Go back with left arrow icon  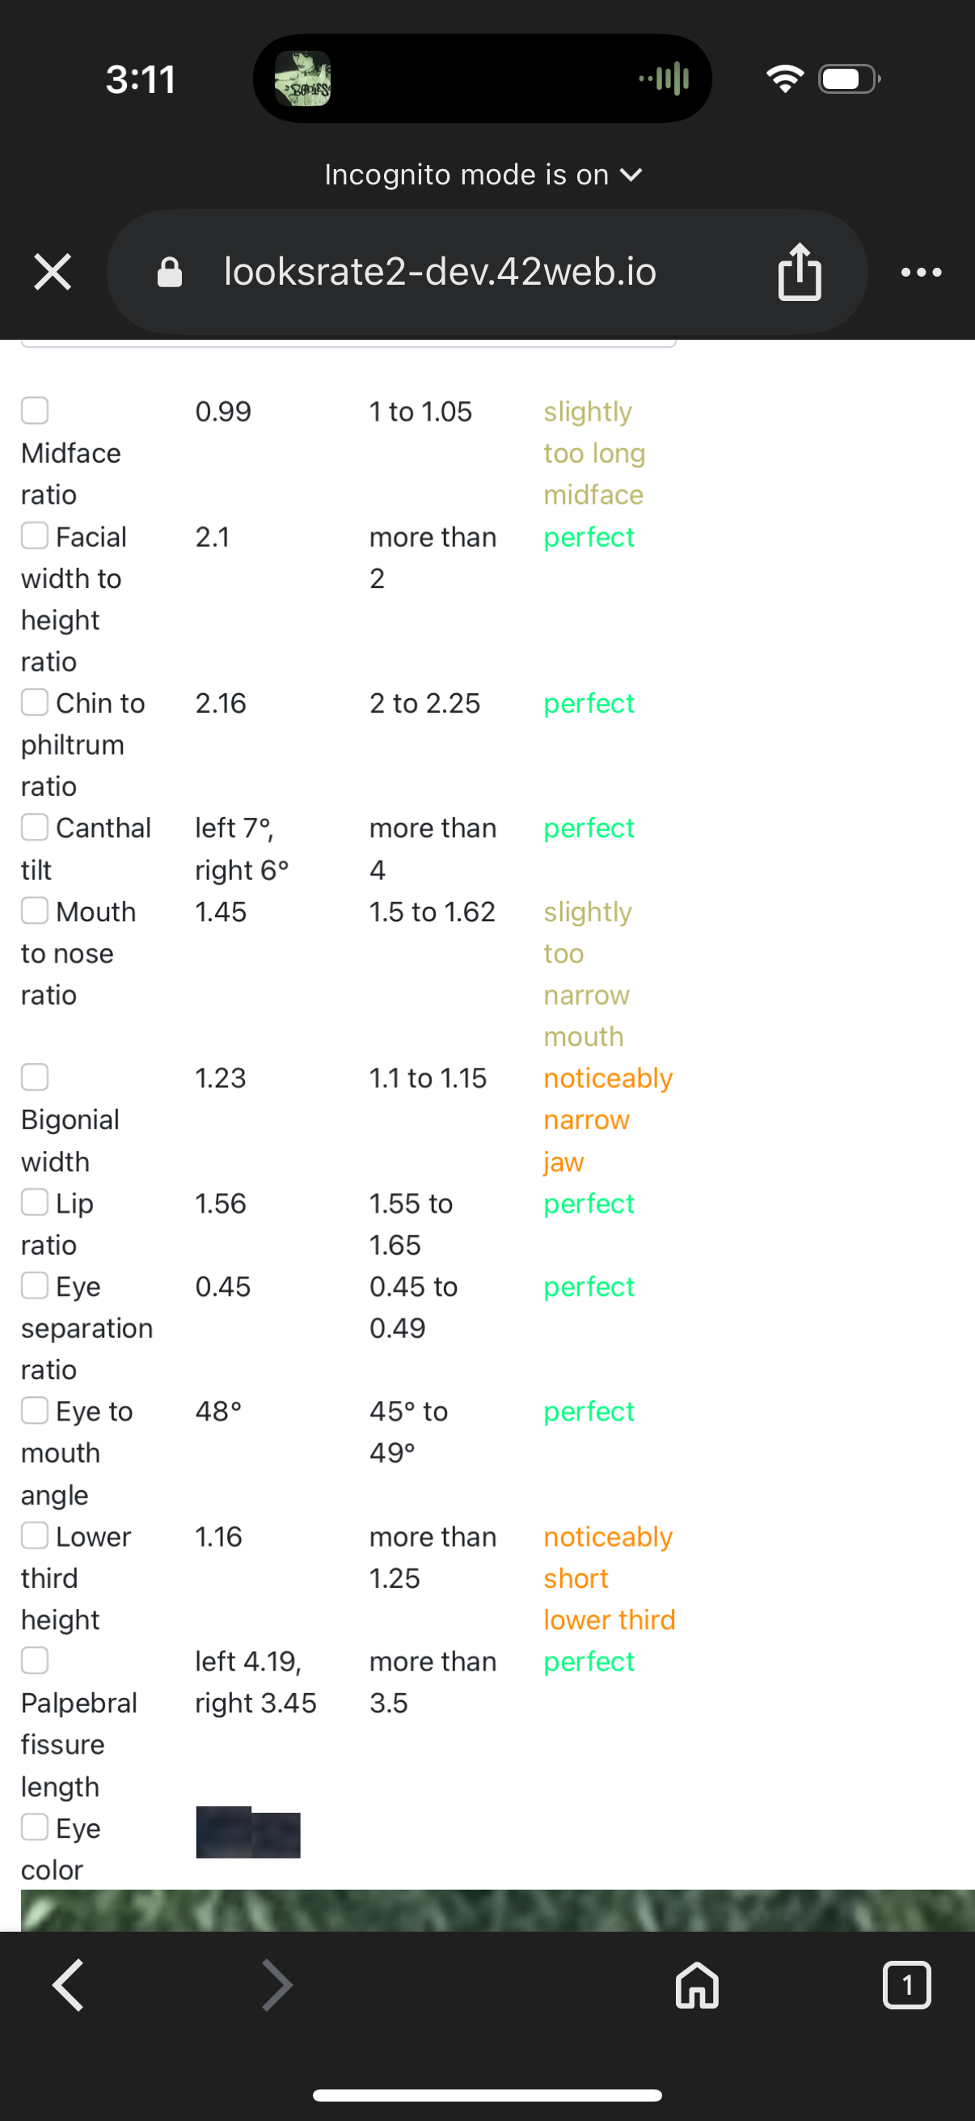[x=68, y=1985]
